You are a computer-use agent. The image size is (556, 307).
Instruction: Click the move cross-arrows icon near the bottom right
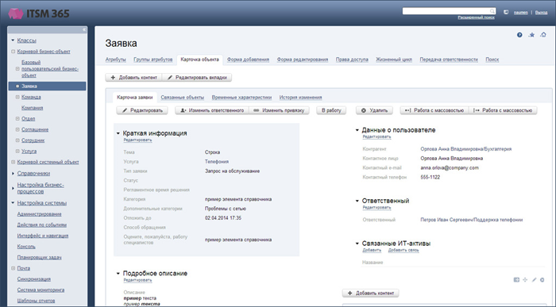pos(525,280)
